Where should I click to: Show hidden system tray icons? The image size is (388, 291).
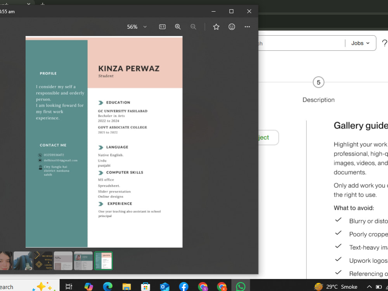tap(369, 287)
